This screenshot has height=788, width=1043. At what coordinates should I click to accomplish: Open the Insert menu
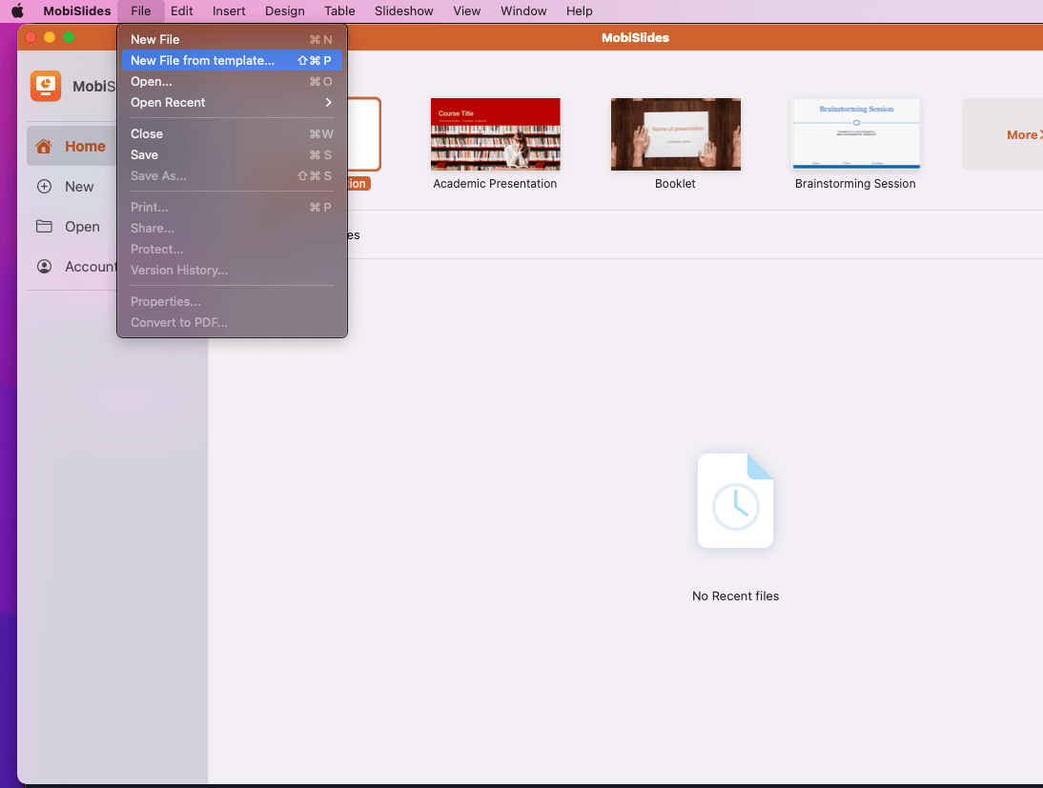click(x=229, y=11)
